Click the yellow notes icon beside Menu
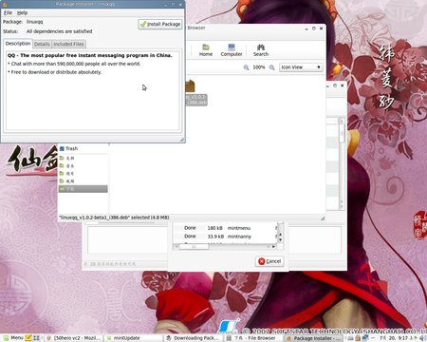This screenshot has width=427, height=342. click(28, 338)
